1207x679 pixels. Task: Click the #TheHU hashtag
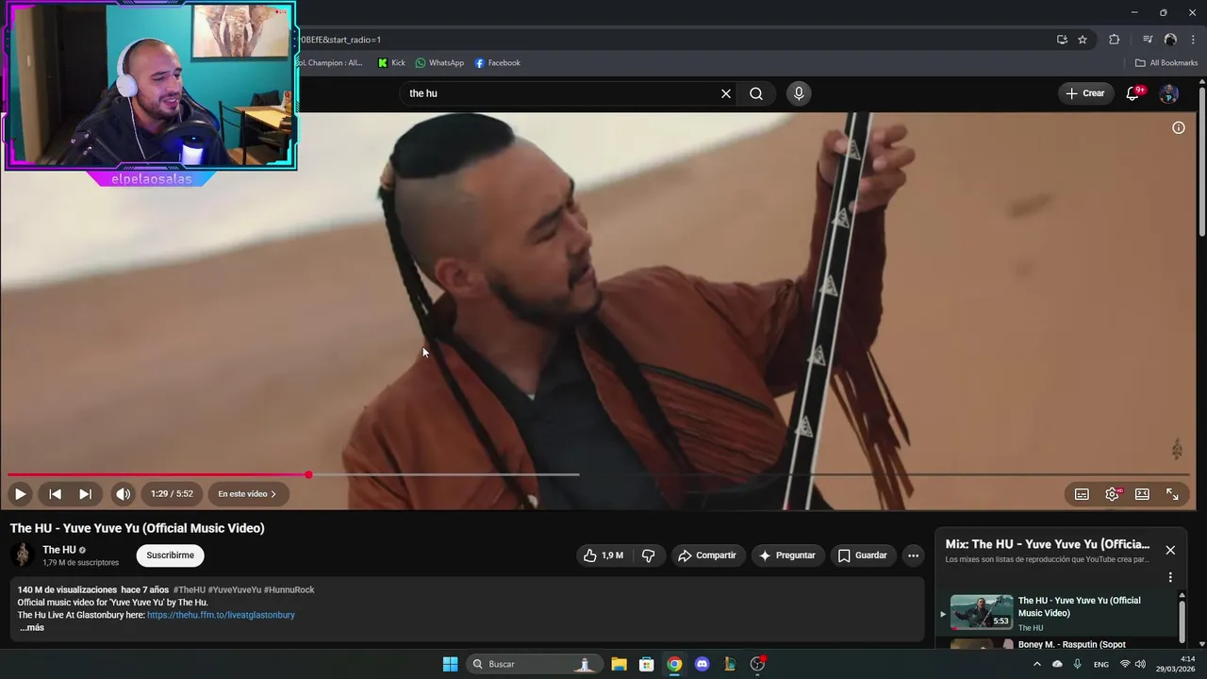pyautogui.click(x=189, y=589)
